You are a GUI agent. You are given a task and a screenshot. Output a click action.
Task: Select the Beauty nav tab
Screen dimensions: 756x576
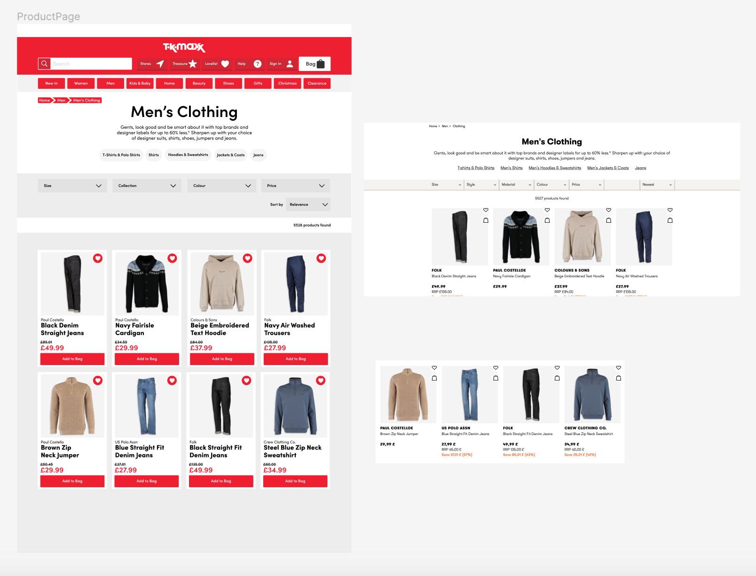pos(199,83)
